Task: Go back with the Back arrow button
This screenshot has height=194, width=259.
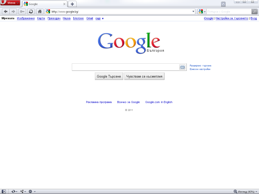Action: point(6,12)
